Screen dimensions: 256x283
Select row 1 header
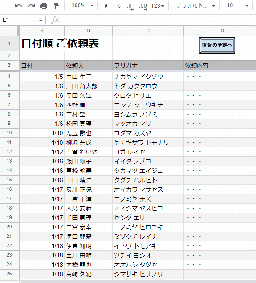point(9,43)
